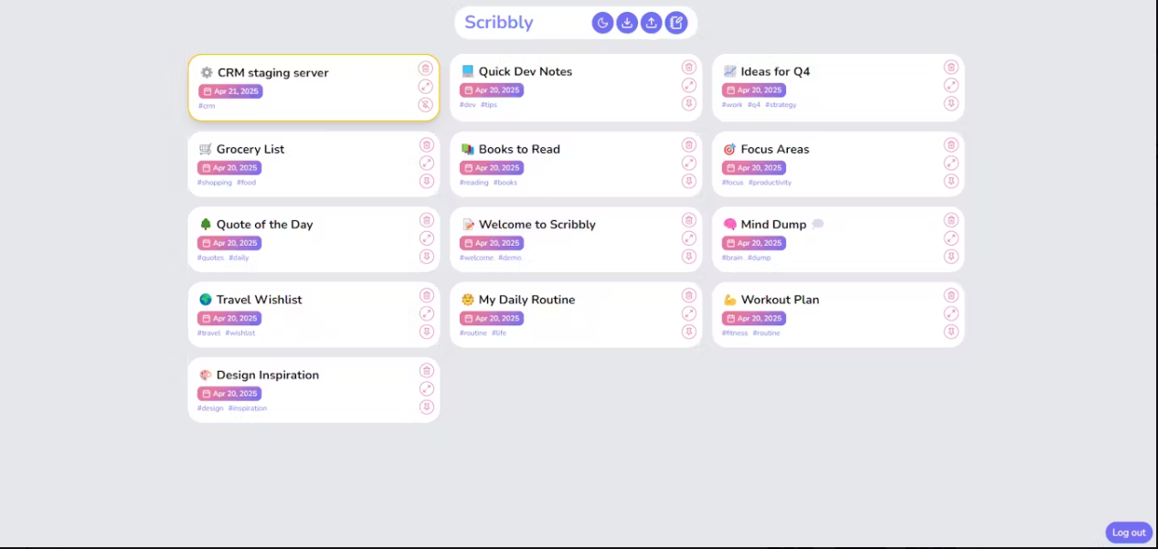Click the upload notes icon in header
The image size is (1158, 549).
[x=651, y=23]
